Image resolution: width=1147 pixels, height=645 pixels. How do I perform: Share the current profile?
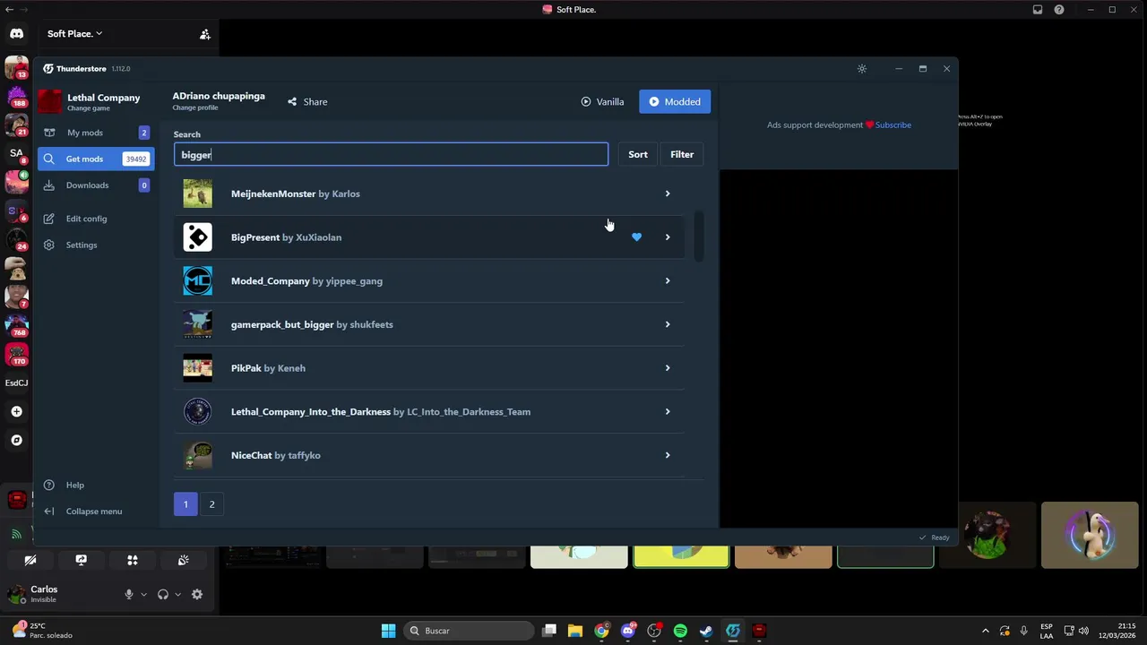point(307,101)
